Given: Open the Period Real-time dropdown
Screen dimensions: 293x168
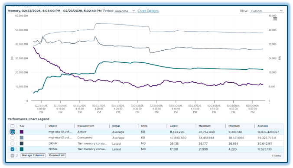Looking at the screenshot, I should (x=125, y=11).
